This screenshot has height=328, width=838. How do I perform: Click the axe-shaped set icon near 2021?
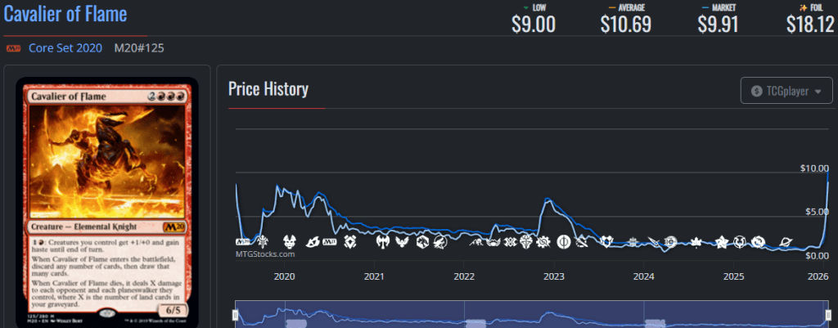click(x=382, y=242)
